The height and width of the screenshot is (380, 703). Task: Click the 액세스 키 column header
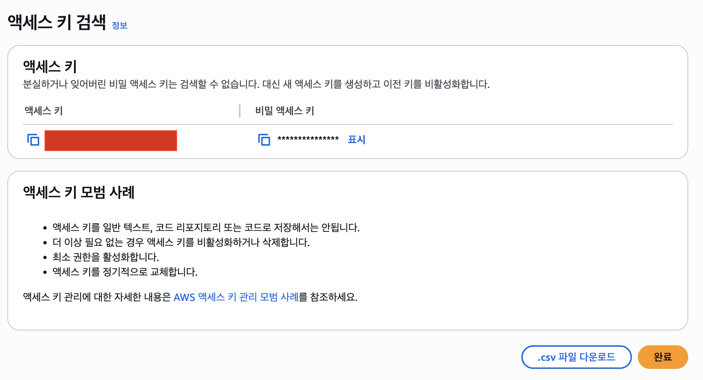point(44,111)
